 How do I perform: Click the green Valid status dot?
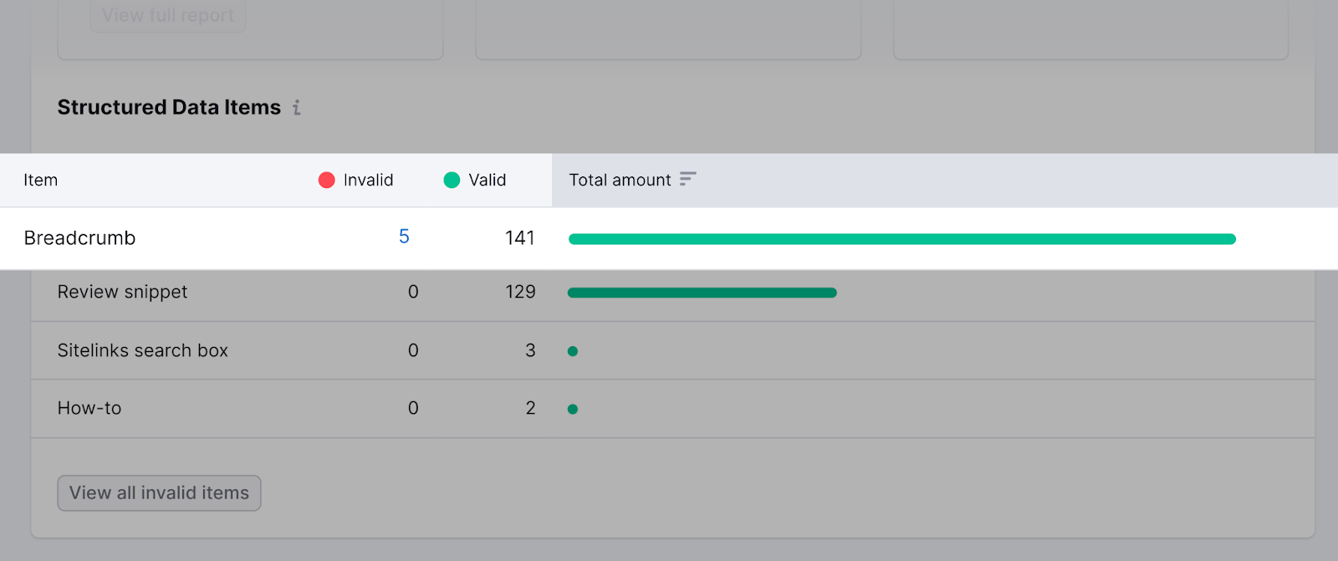click(452, 180)
